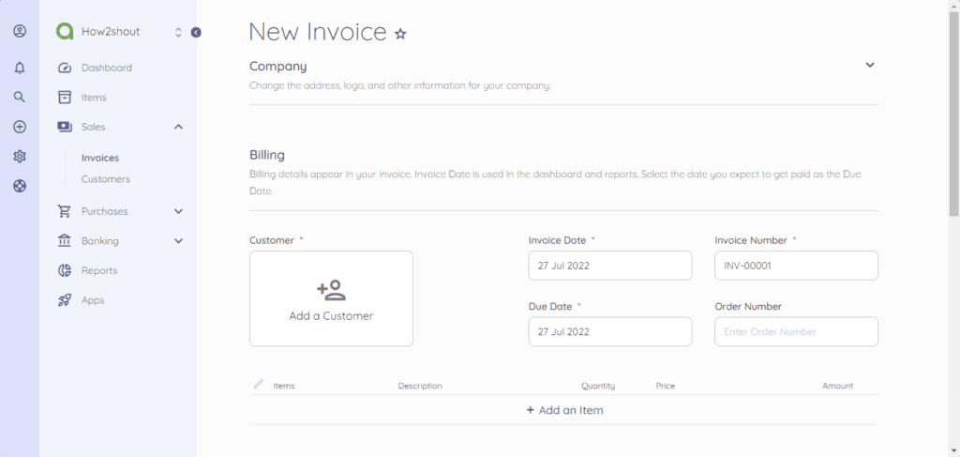Click the Order Number input field
960x457 pixels.
point(796,331)
